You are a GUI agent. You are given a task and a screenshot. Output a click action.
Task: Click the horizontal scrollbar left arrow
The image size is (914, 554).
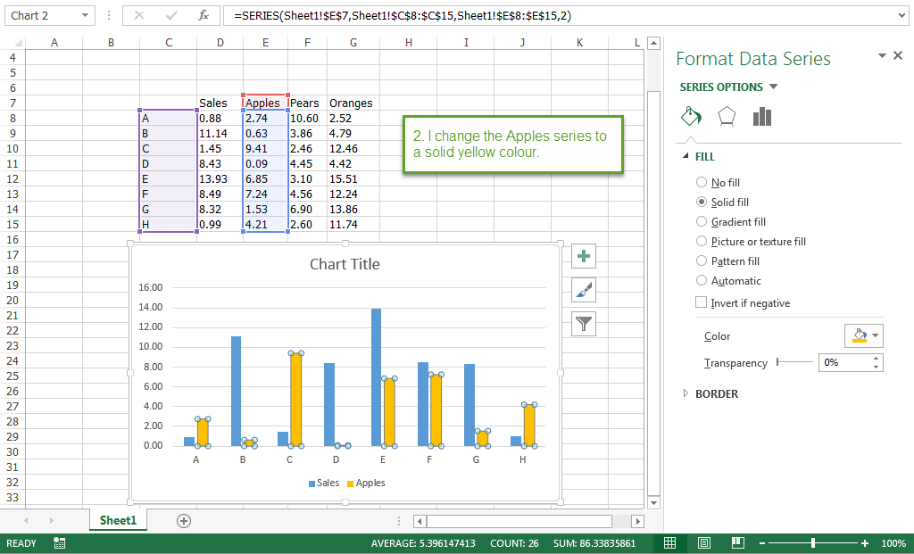(420, 521)
